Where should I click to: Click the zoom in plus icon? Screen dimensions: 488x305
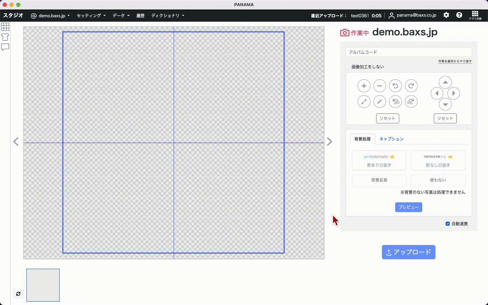pyautogui.click(x=364, y=86)
